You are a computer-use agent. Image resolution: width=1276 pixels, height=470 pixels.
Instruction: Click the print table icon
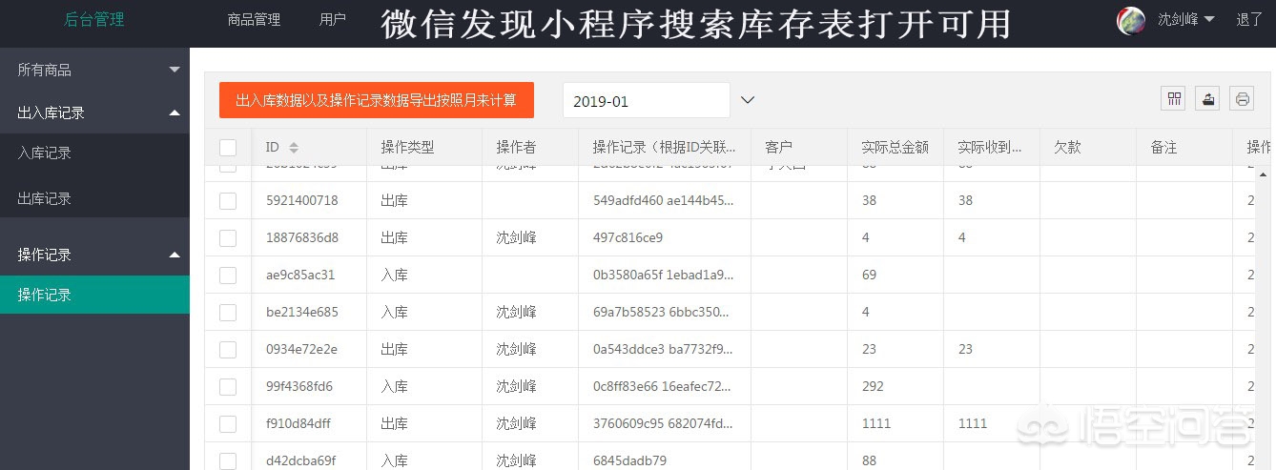[1242, 98]
